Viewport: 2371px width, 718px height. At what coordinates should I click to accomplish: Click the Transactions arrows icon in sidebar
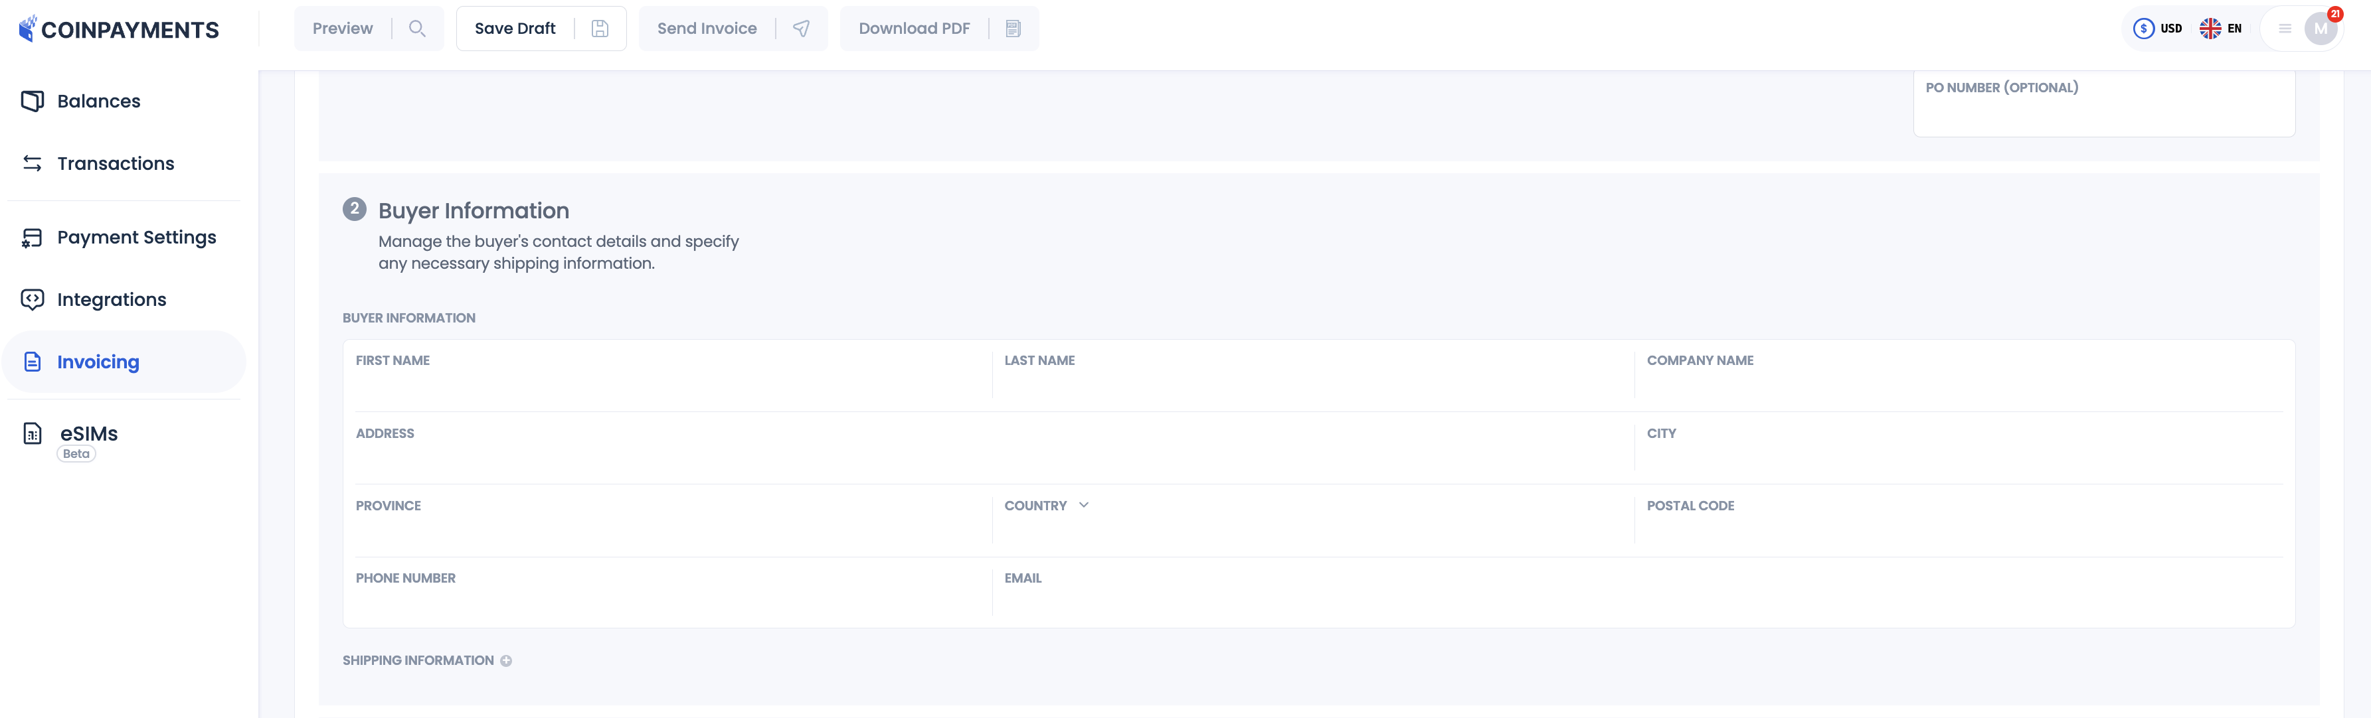point(33,164)
